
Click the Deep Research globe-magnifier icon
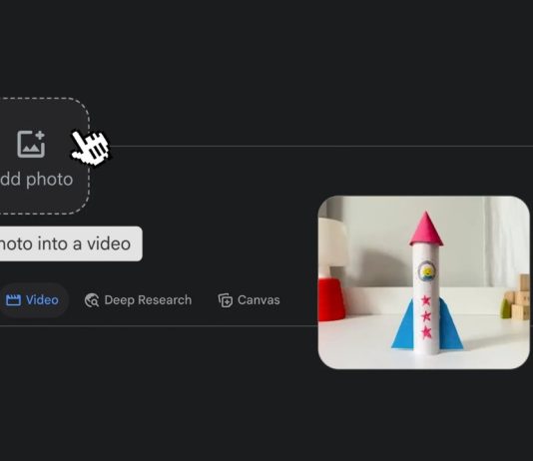pos(92,300)
